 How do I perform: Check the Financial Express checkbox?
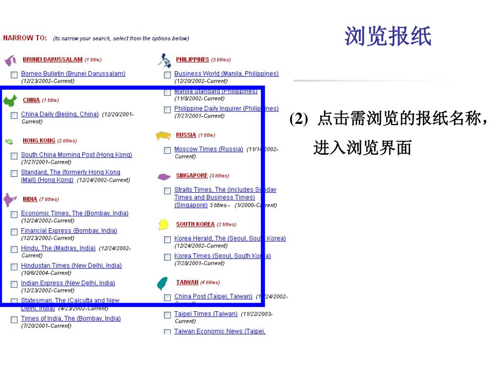(14, 232)
